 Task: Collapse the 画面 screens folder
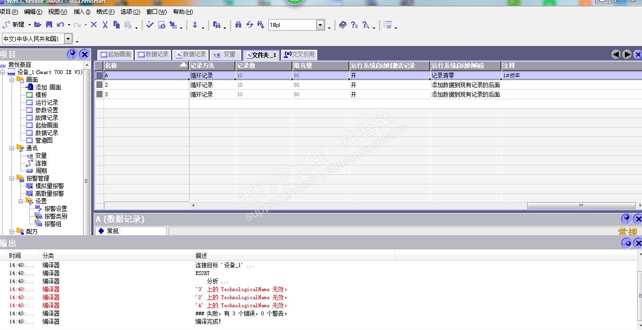(12, 80)
